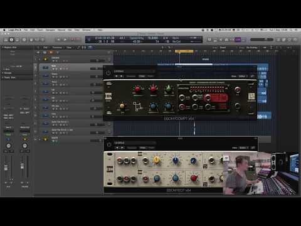The height and width of the screenshot is (226, 301).
Task: Click the EQ's red knob on bottom row
Action: click(194, 178)
